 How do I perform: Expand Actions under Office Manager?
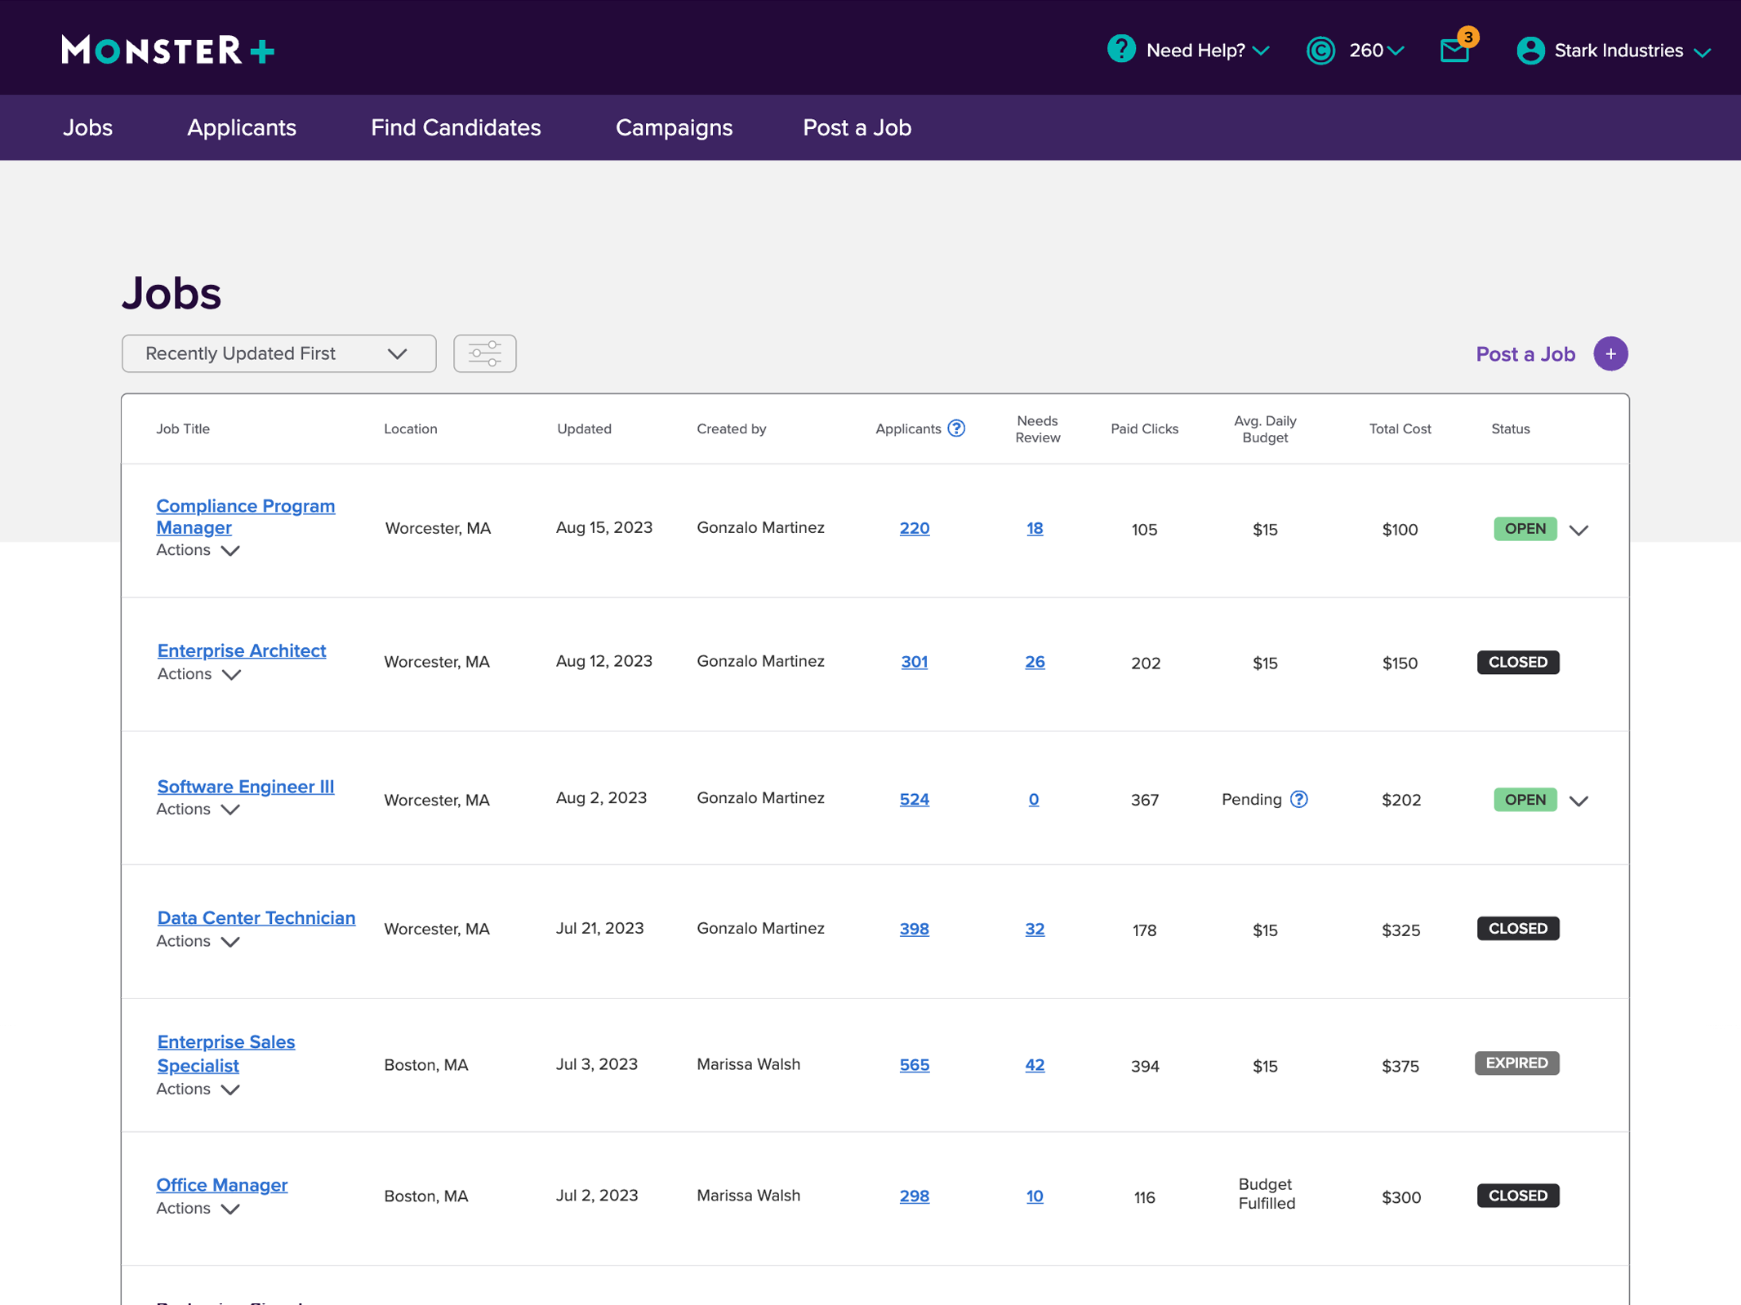pyautogui.click(x=198, y=1209)
